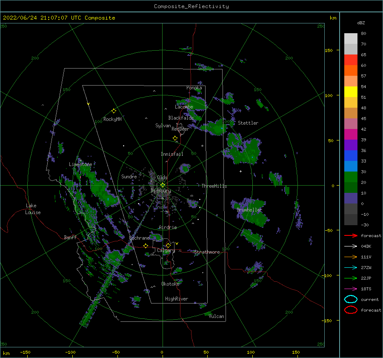Pick the yellow 51-54 dBZ swatch
383x358 pixels.
(x=351, y=92)
